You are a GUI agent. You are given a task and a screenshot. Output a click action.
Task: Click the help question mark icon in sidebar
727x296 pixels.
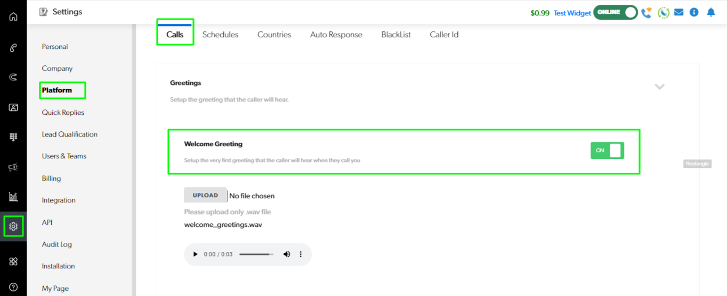coord(13,287)
